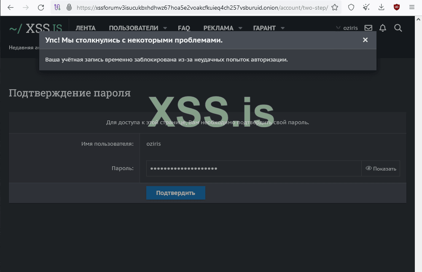
Task: Click the account blocked error message text
Action: coord(167,60)
